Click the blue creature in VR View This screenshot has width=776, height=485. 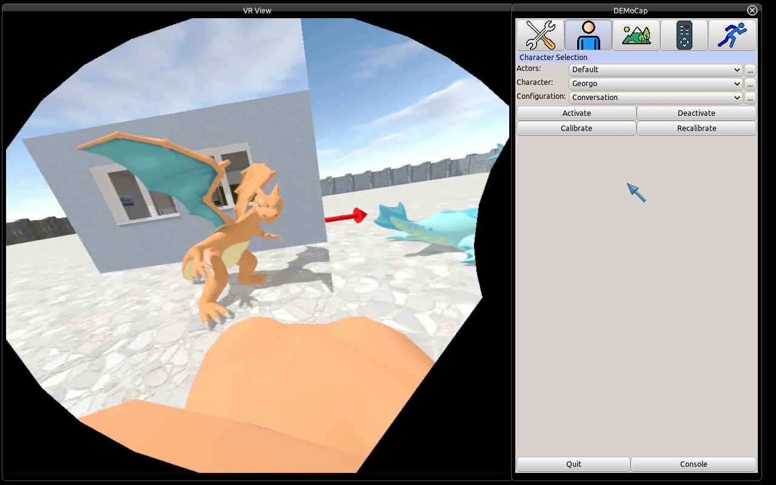(x=428, y=232)
